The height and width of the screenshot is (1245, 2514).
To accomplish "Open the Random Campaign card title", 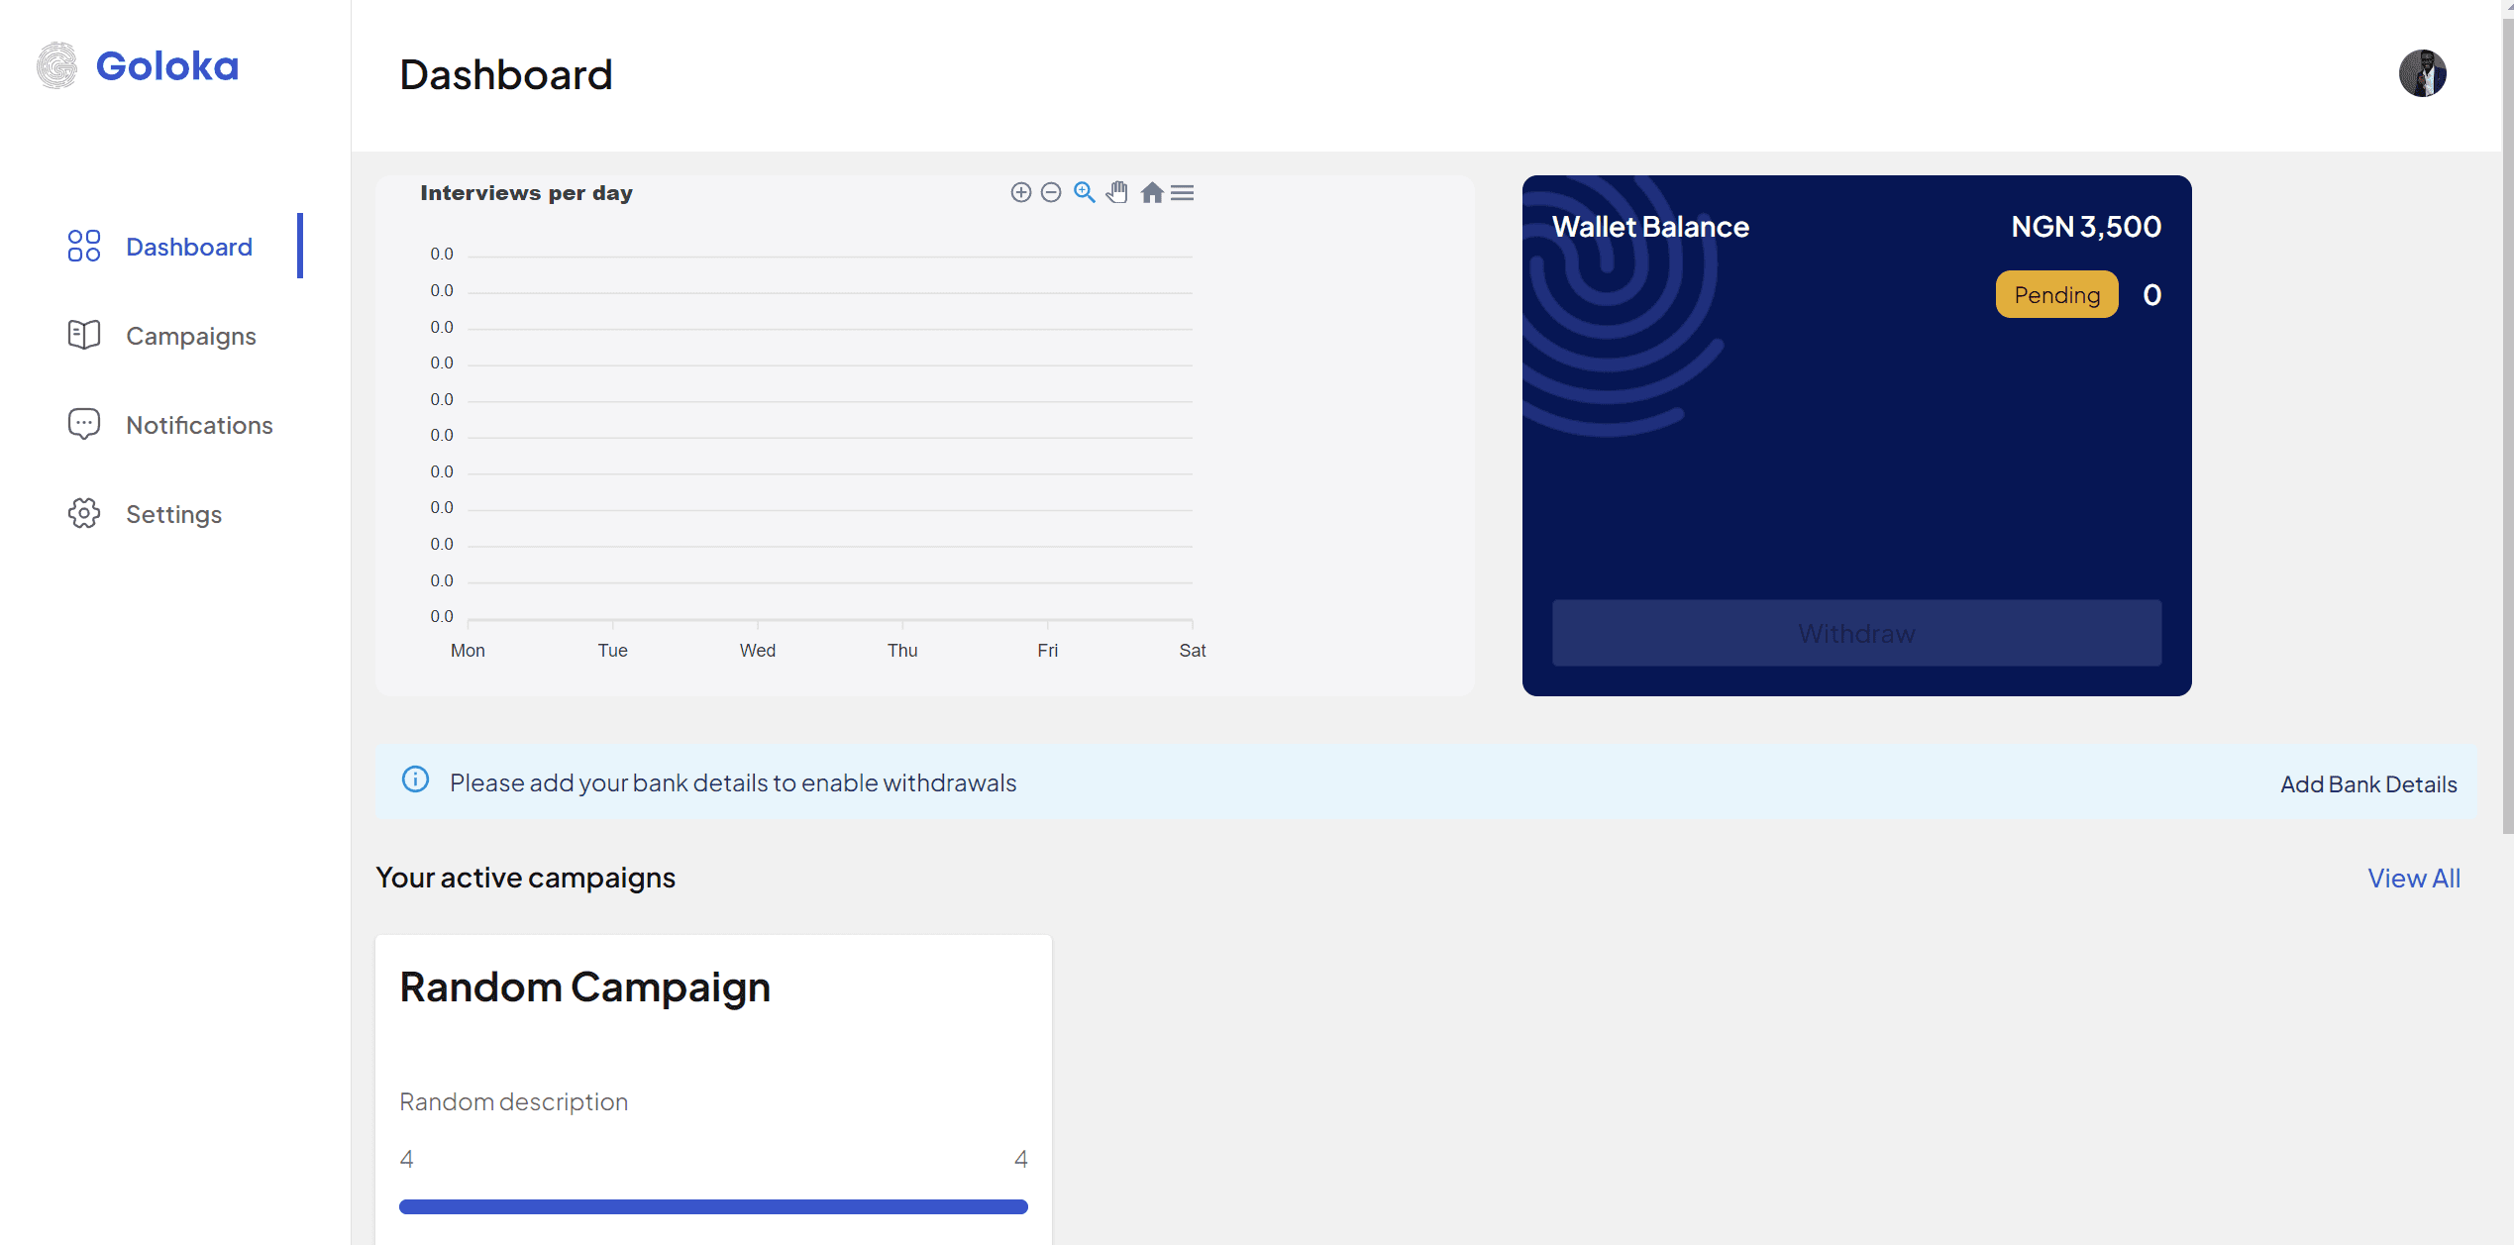I will point(584,987).
